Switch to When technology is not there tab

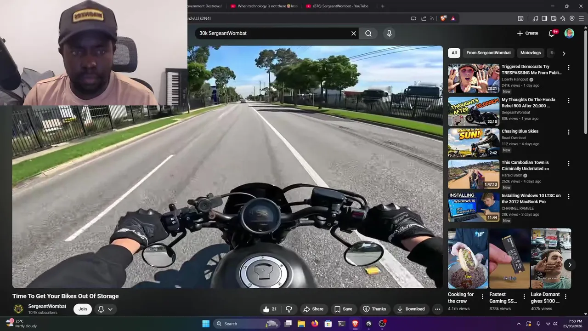point(264,6)
